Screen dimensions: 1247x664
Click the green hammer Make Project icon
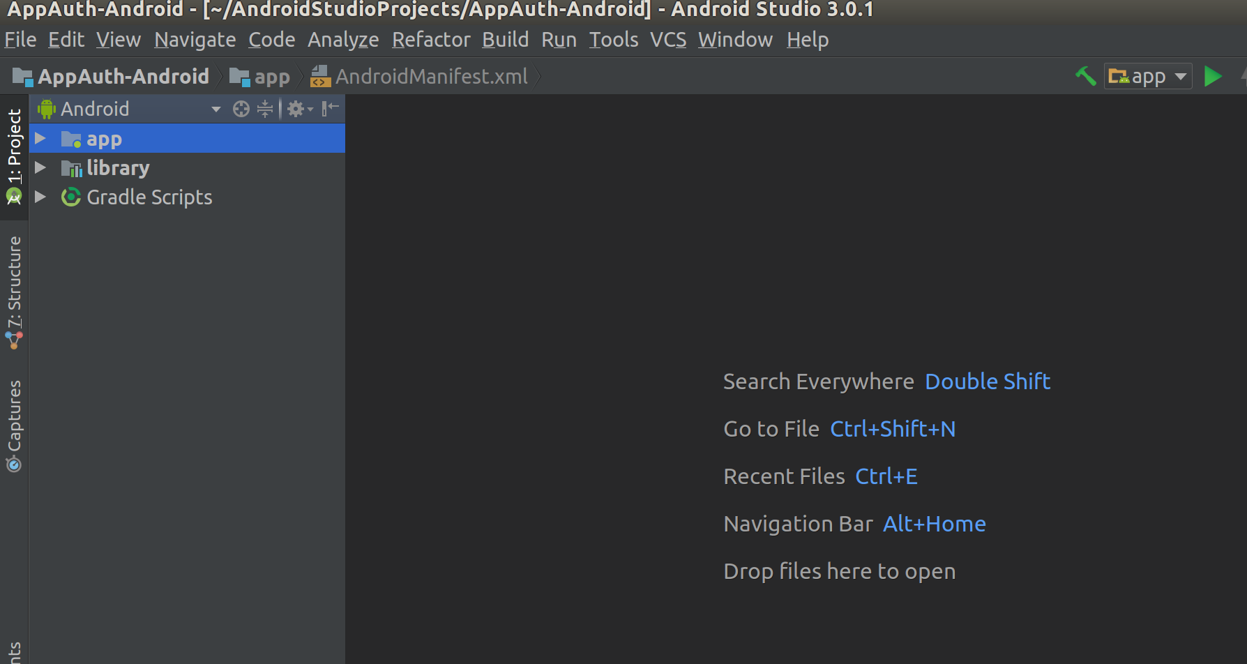coord(1085,76)
